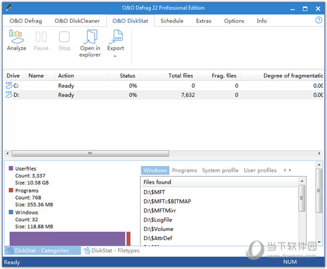Click the drive list horizontal scrollbar thumb
Image resolution: width=327 pixels, height=269 pixels.
pos(90,153)
